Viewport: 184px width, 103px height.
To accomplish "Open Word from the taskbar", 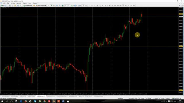I will tap(63, 101).
